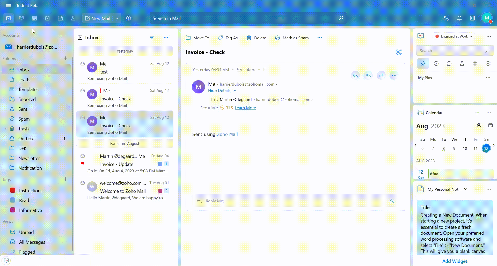Open the Drafts folder
This screenshot has height=266, width=497.
click(x=24, y=80)
